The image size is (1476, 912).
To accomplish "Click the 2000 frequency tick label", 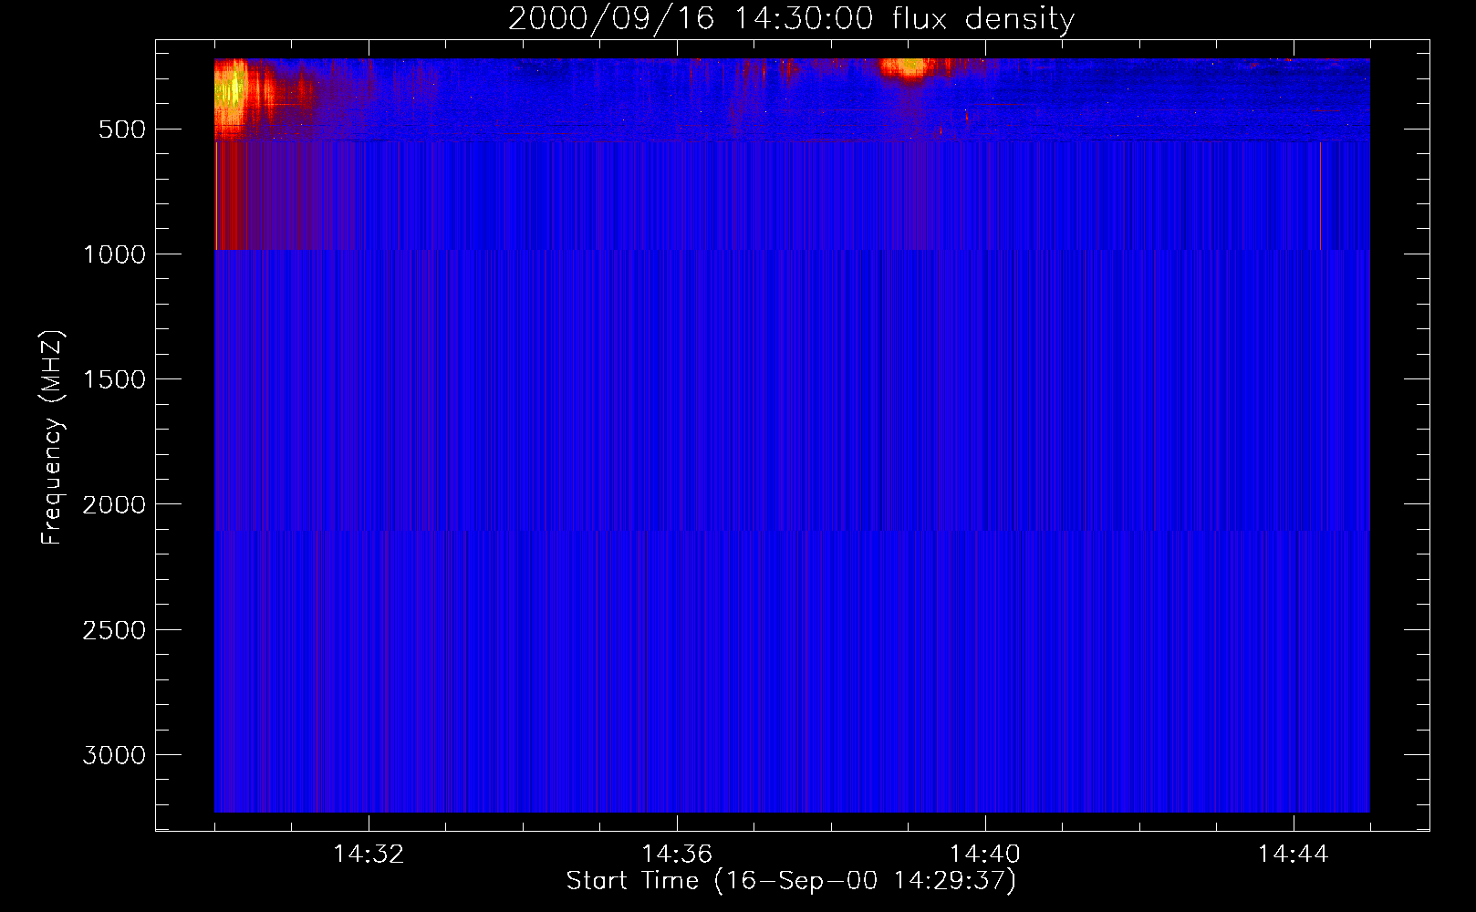I will click(x=114, y=505).
